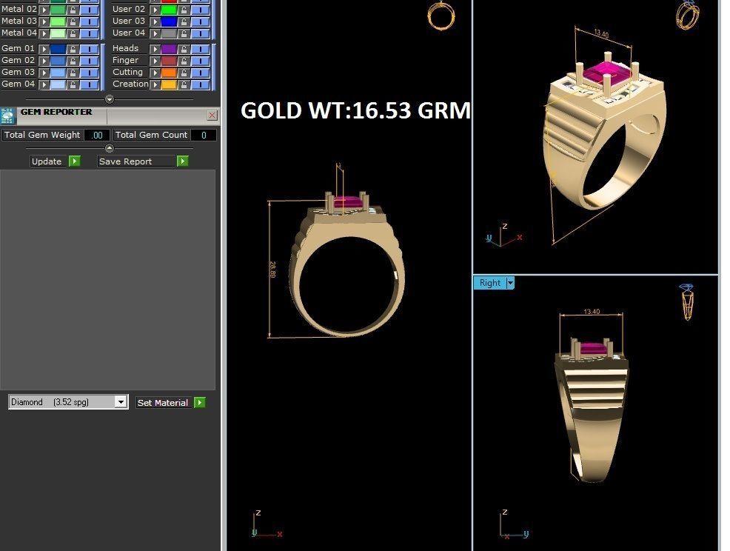Lock the User 03 layer
This screenshot has height=551, width=730.
pos(184,21)
